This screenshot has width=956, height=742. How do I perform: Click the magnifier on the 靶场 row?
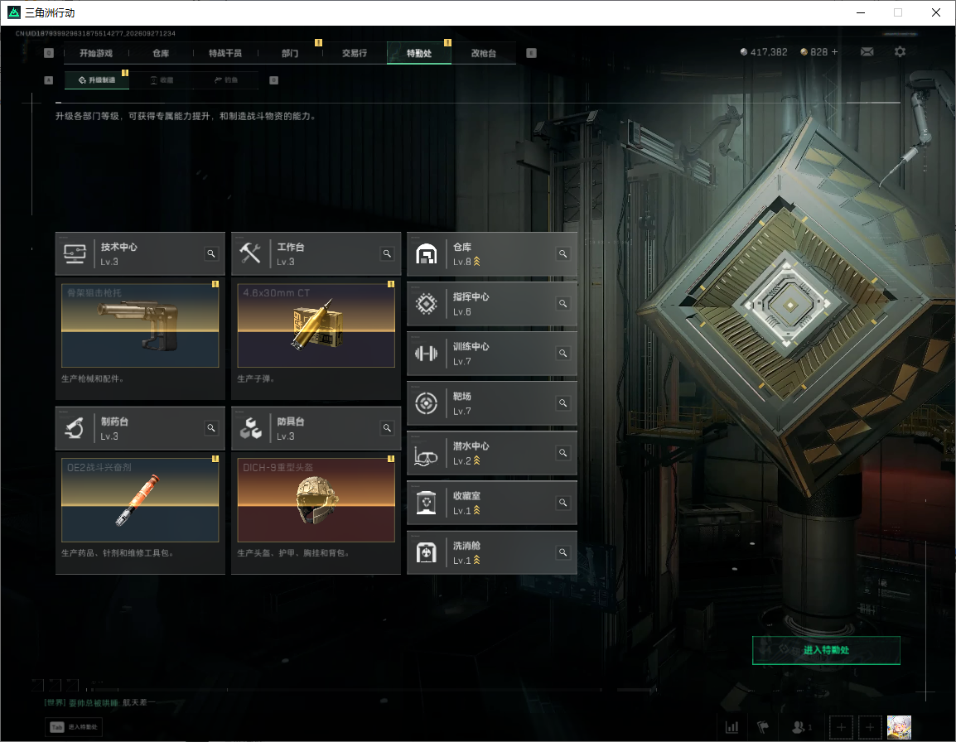562,403
